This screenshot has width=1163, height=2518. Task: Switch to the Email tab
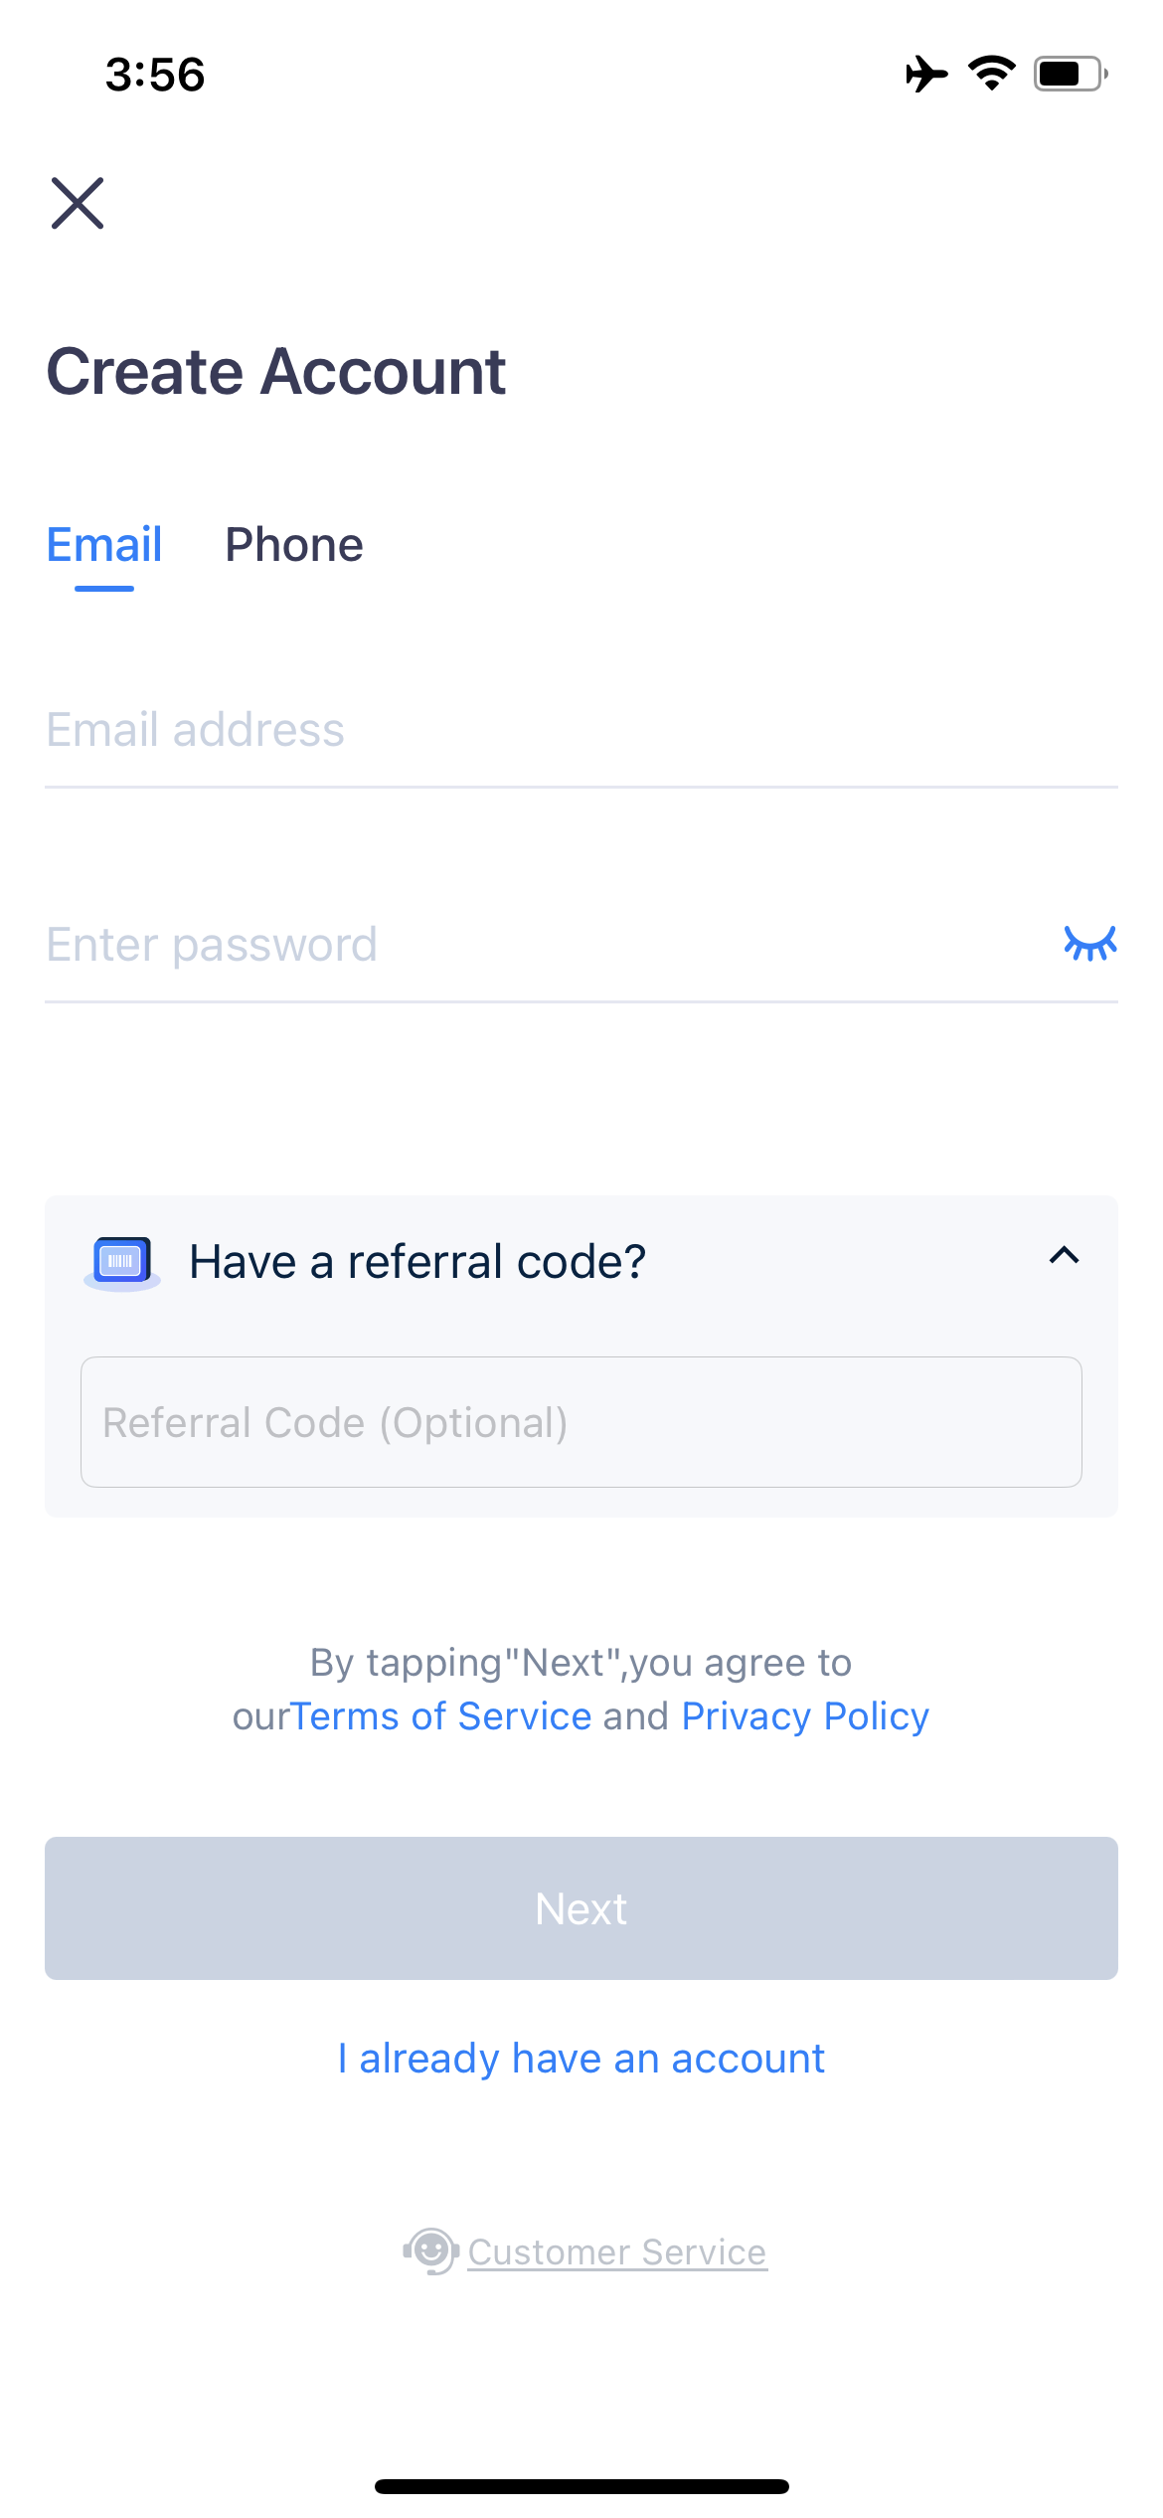104,545
